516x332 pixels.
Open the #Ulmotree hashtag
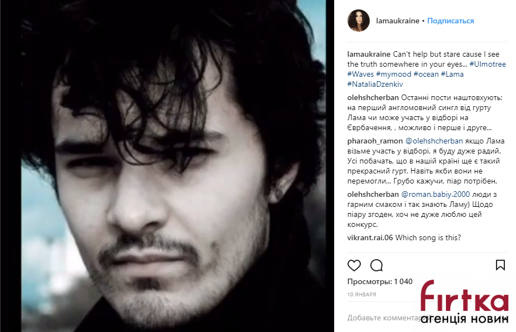click(x=488, y=64)
